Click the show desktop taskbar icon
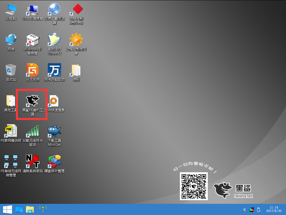Viewport: 286px width, 215px height. point(19,209)
